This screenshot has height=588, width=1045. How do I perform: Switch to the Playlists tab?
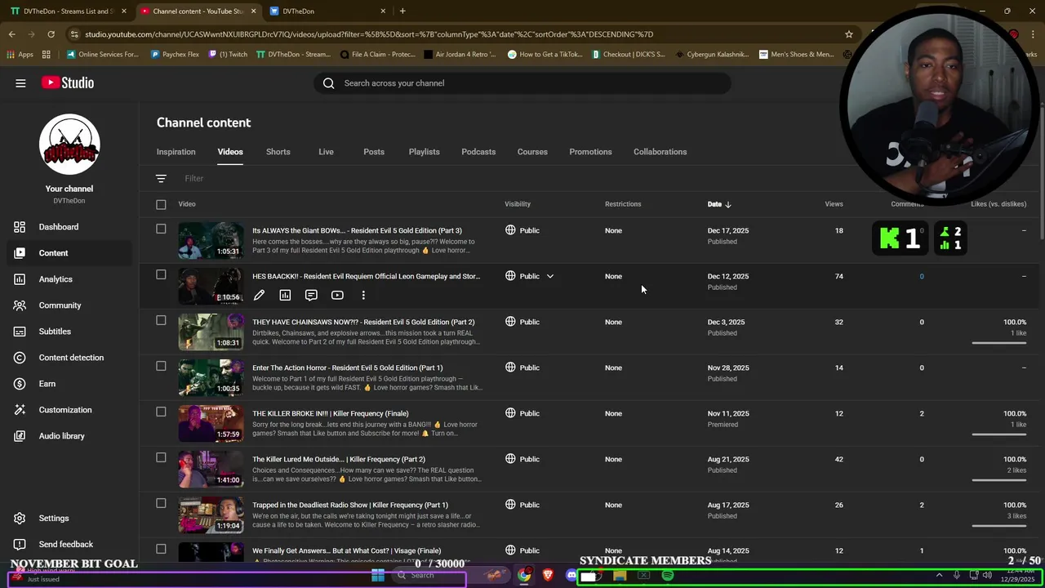pyautogui.click(x=424, y=152)
